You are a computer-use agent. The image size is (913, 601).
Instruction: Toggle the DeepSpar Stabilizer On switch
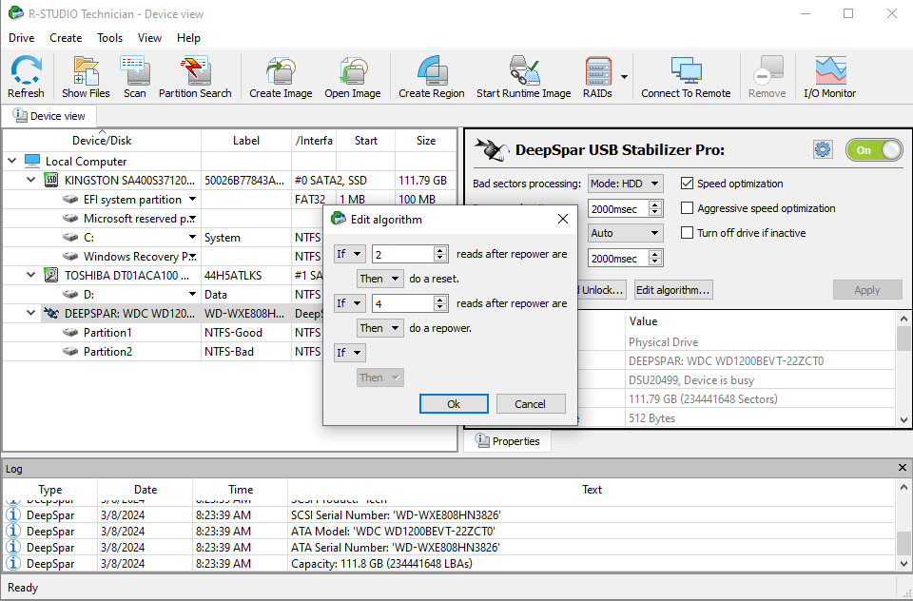pyautogui.click(x=875, y=150)
